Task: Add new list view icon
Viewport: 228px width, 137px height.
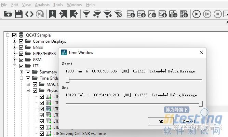Action: click(x=131, y=14)
